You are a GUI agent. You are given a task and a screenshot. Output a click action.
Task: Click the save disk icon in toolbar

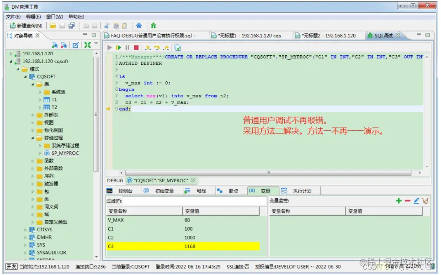[x=63, y=26]
